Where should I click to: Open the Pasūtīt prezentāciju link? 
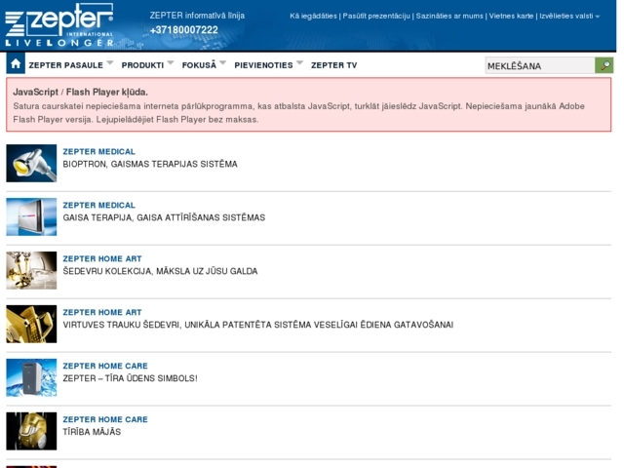tap(375, 17)
